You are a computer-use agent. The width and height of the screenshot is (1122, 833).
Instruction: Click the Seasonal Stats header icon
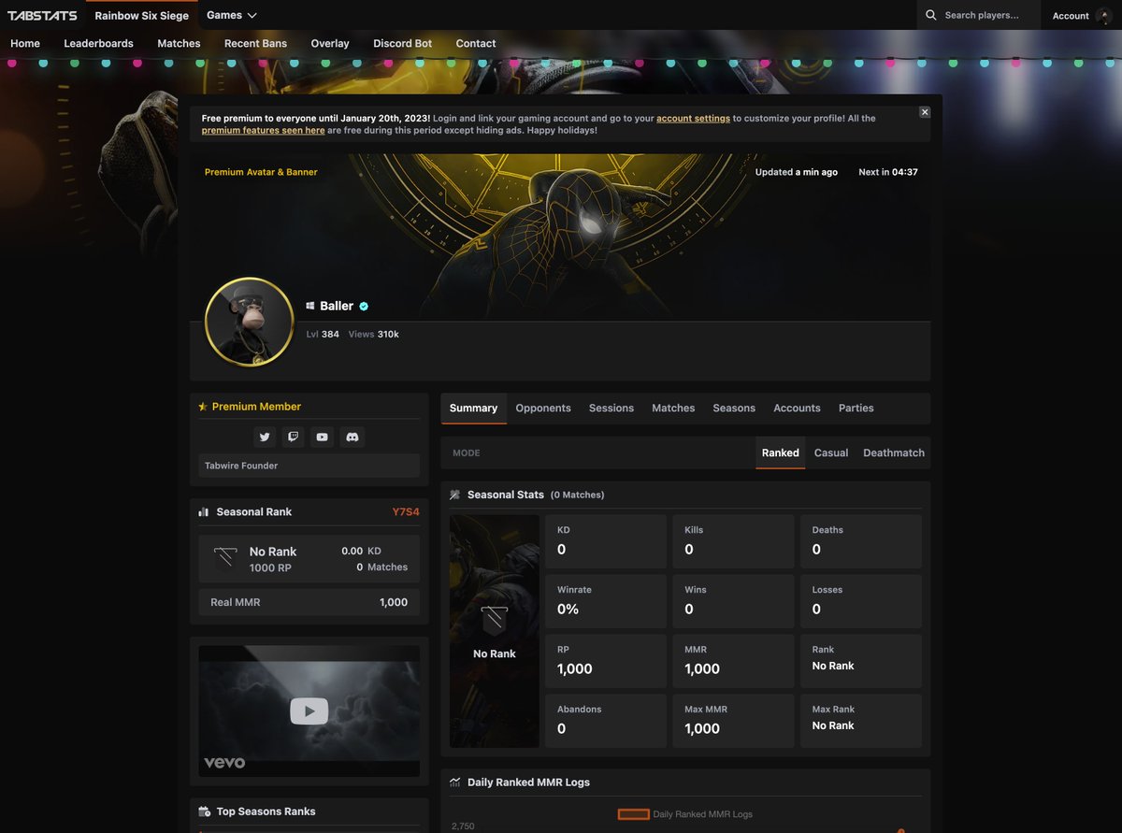tap(455, 495)
